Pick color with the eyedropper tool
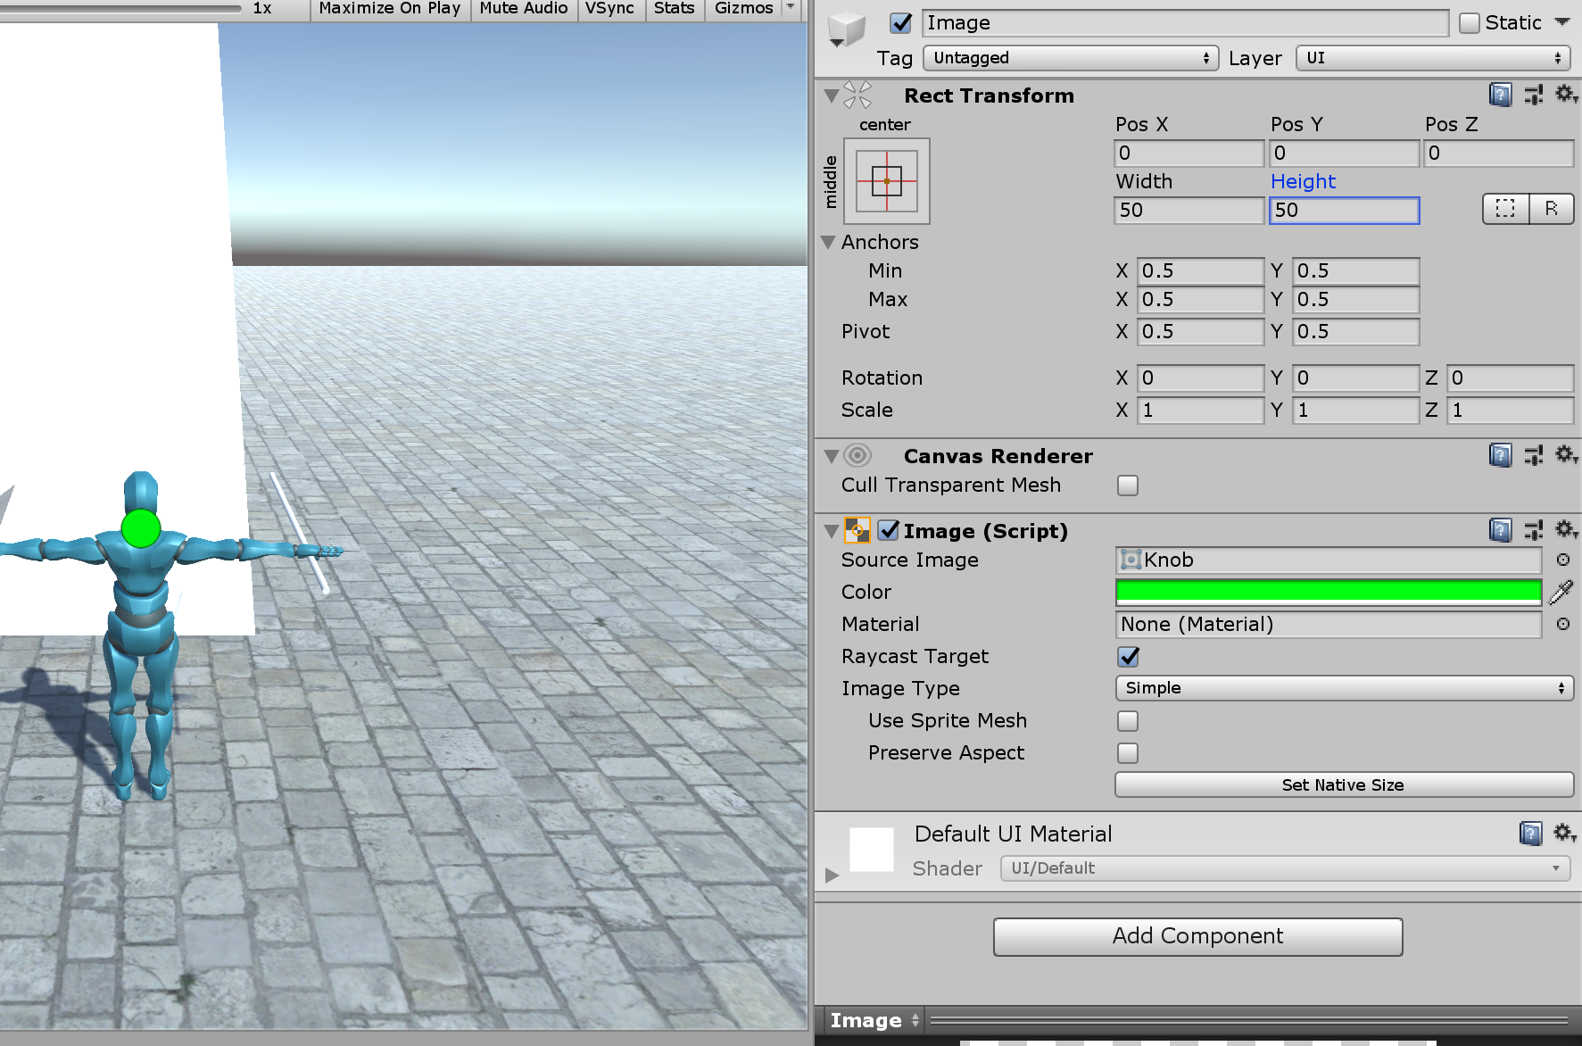1582x1046 pixels. click(1561, 592)
